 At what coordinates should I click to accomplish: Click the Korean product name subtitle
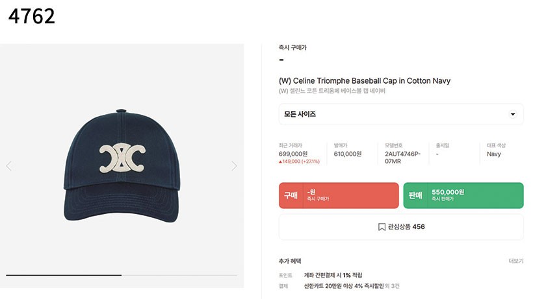pyautogui.click(x=331, y=91)
